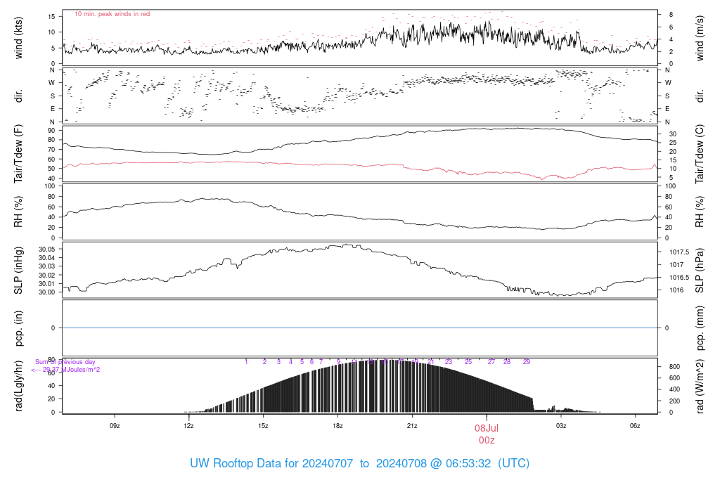Click the 12z time axis label
The height and width of the screenshot is (492, 720).
188,426
